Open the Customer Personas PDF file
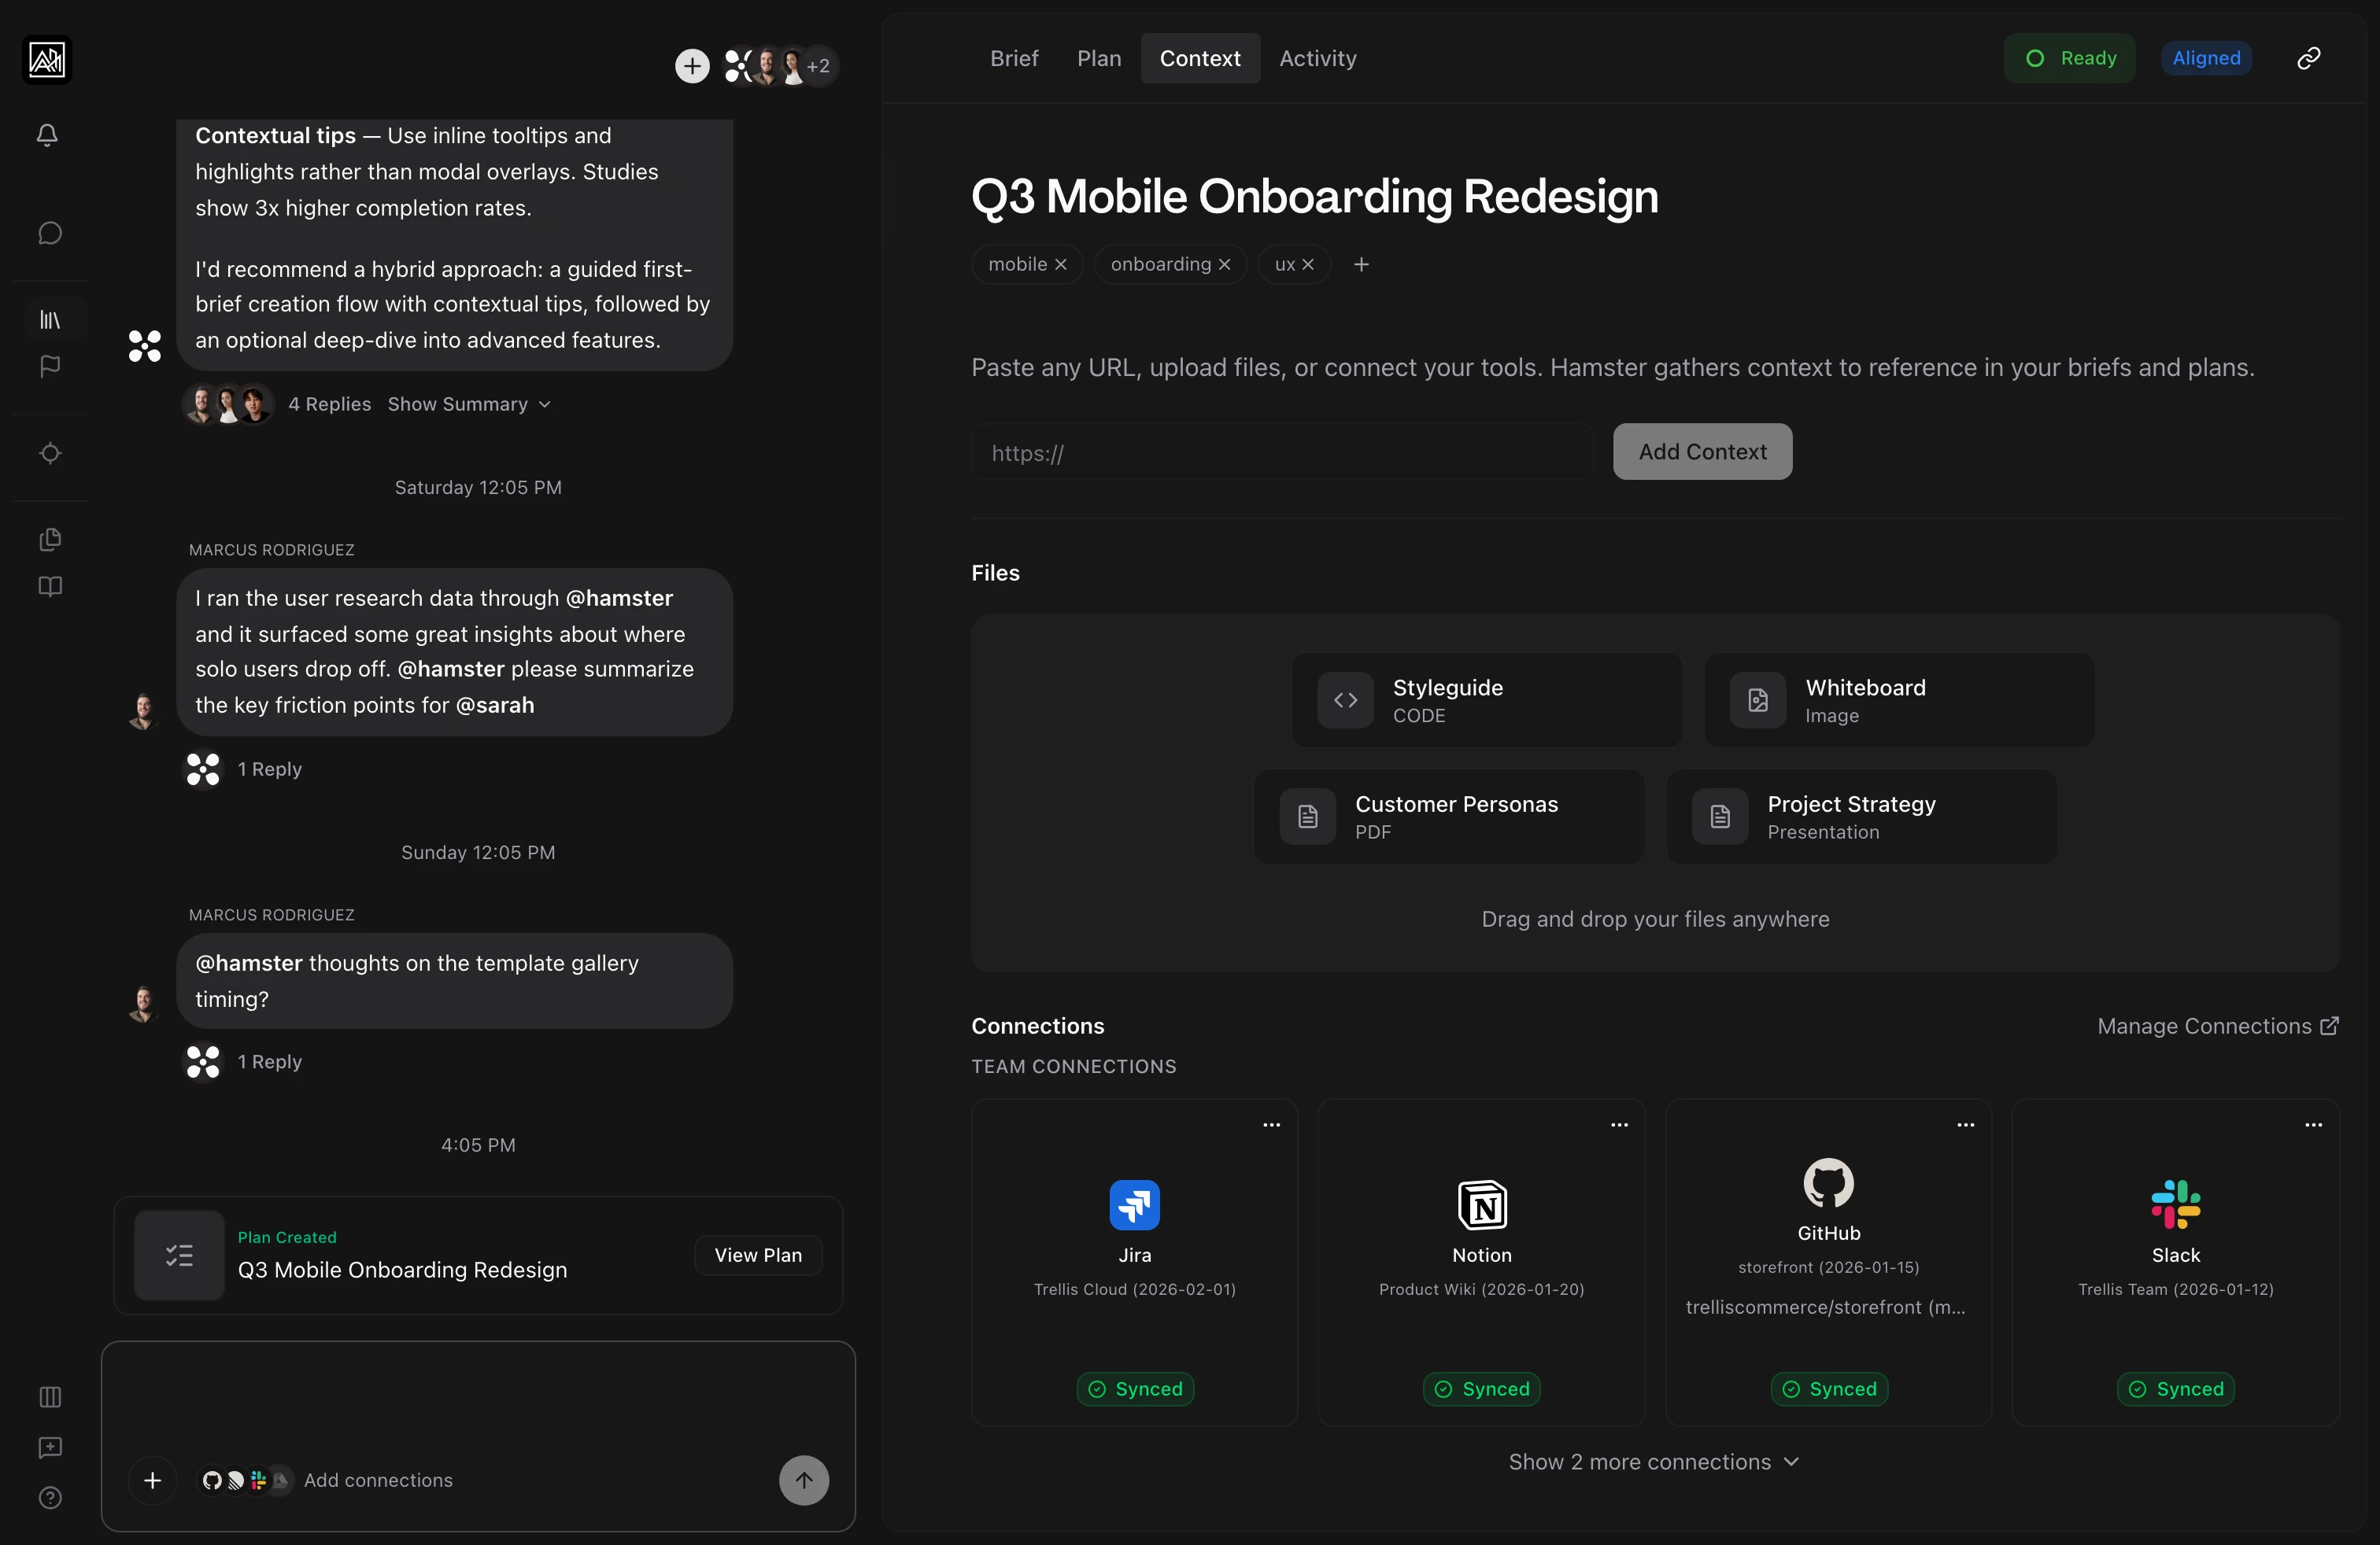Image resolution: width=2380 pixels, height=1545 pixels. click(x=1448, y=817)
